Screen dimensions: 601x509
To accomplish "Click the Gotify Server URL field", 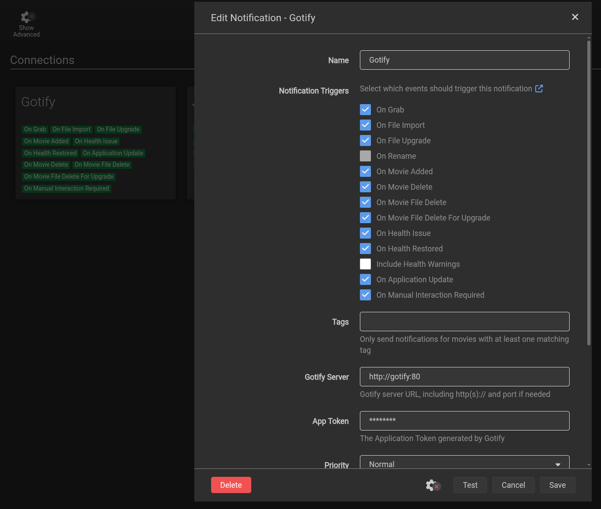I will (x=464, y=377).
